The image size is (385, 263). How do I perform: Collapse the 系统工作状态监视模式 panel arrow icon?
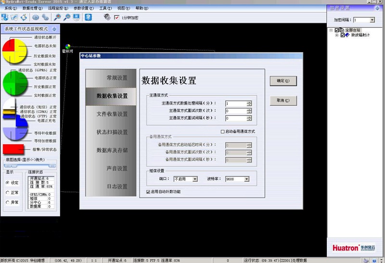(x=54, y=29)
